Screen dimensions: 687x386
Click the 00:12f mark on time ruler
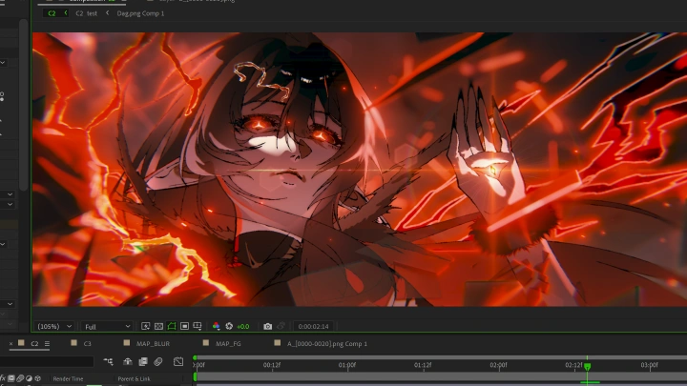pos(272,364)
